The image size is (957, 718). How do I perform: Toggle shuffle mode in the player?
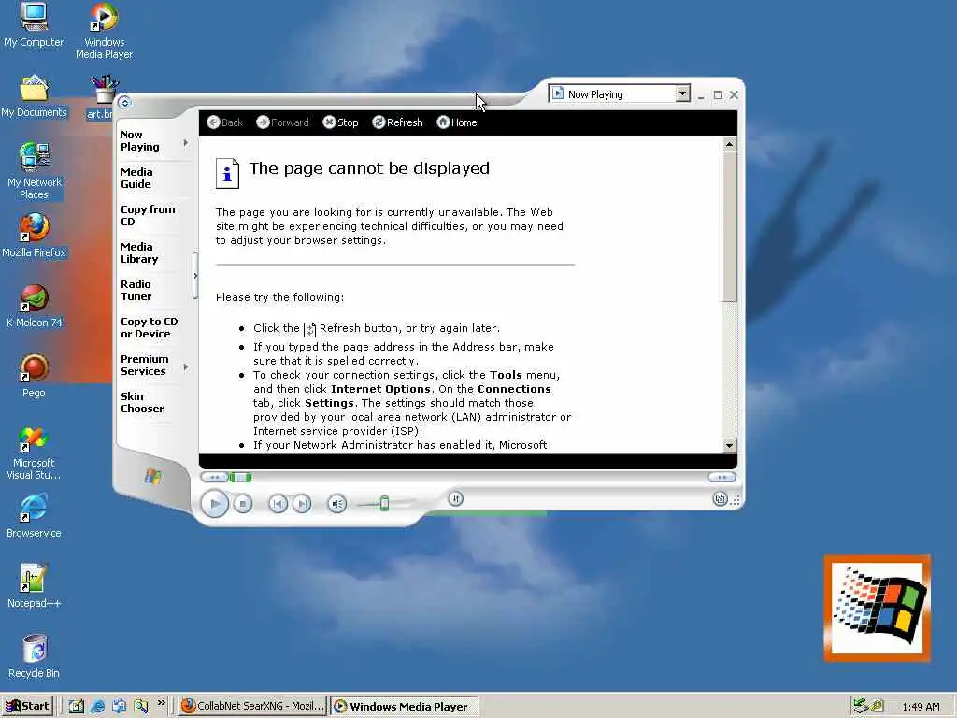point(455,499)
